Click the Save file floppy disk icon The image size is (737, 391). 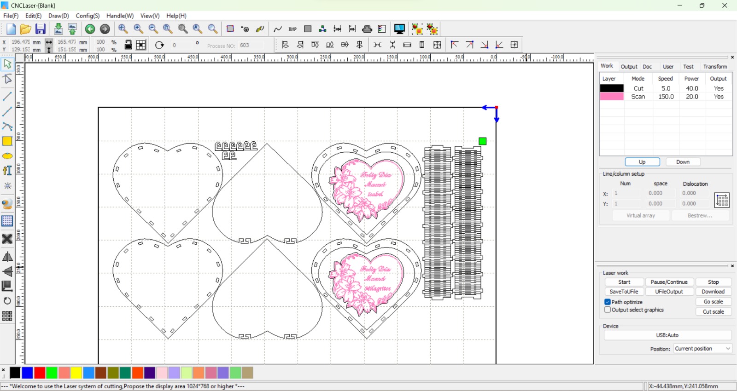point(41,29)
